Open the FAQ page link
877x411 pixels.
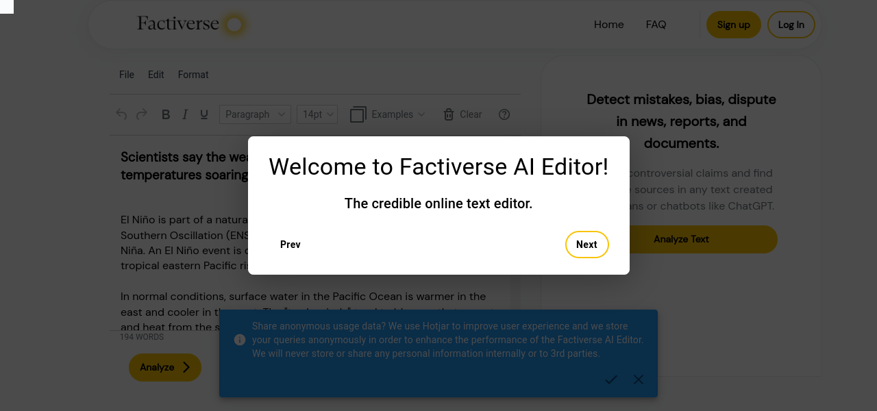tap(656, 25)
